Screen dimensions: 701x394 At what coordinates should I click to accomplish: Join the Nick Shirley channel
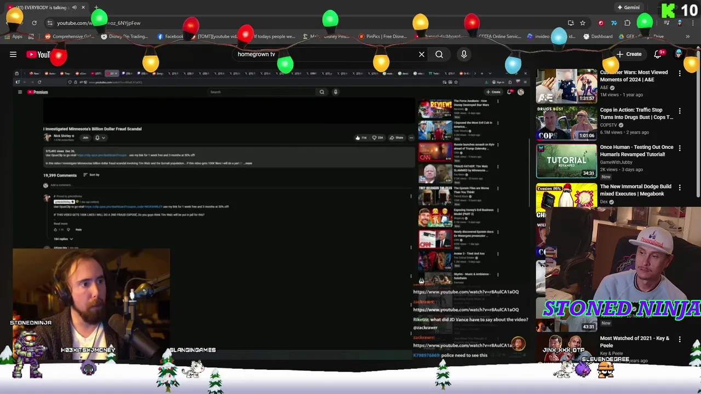(x=85, y=138)
